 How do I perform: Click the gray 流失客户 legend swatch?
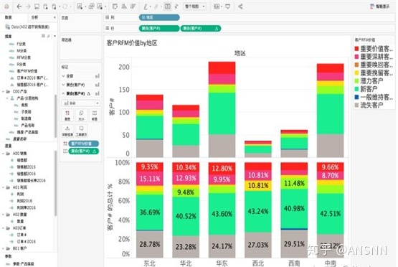(x=356, y=105)
